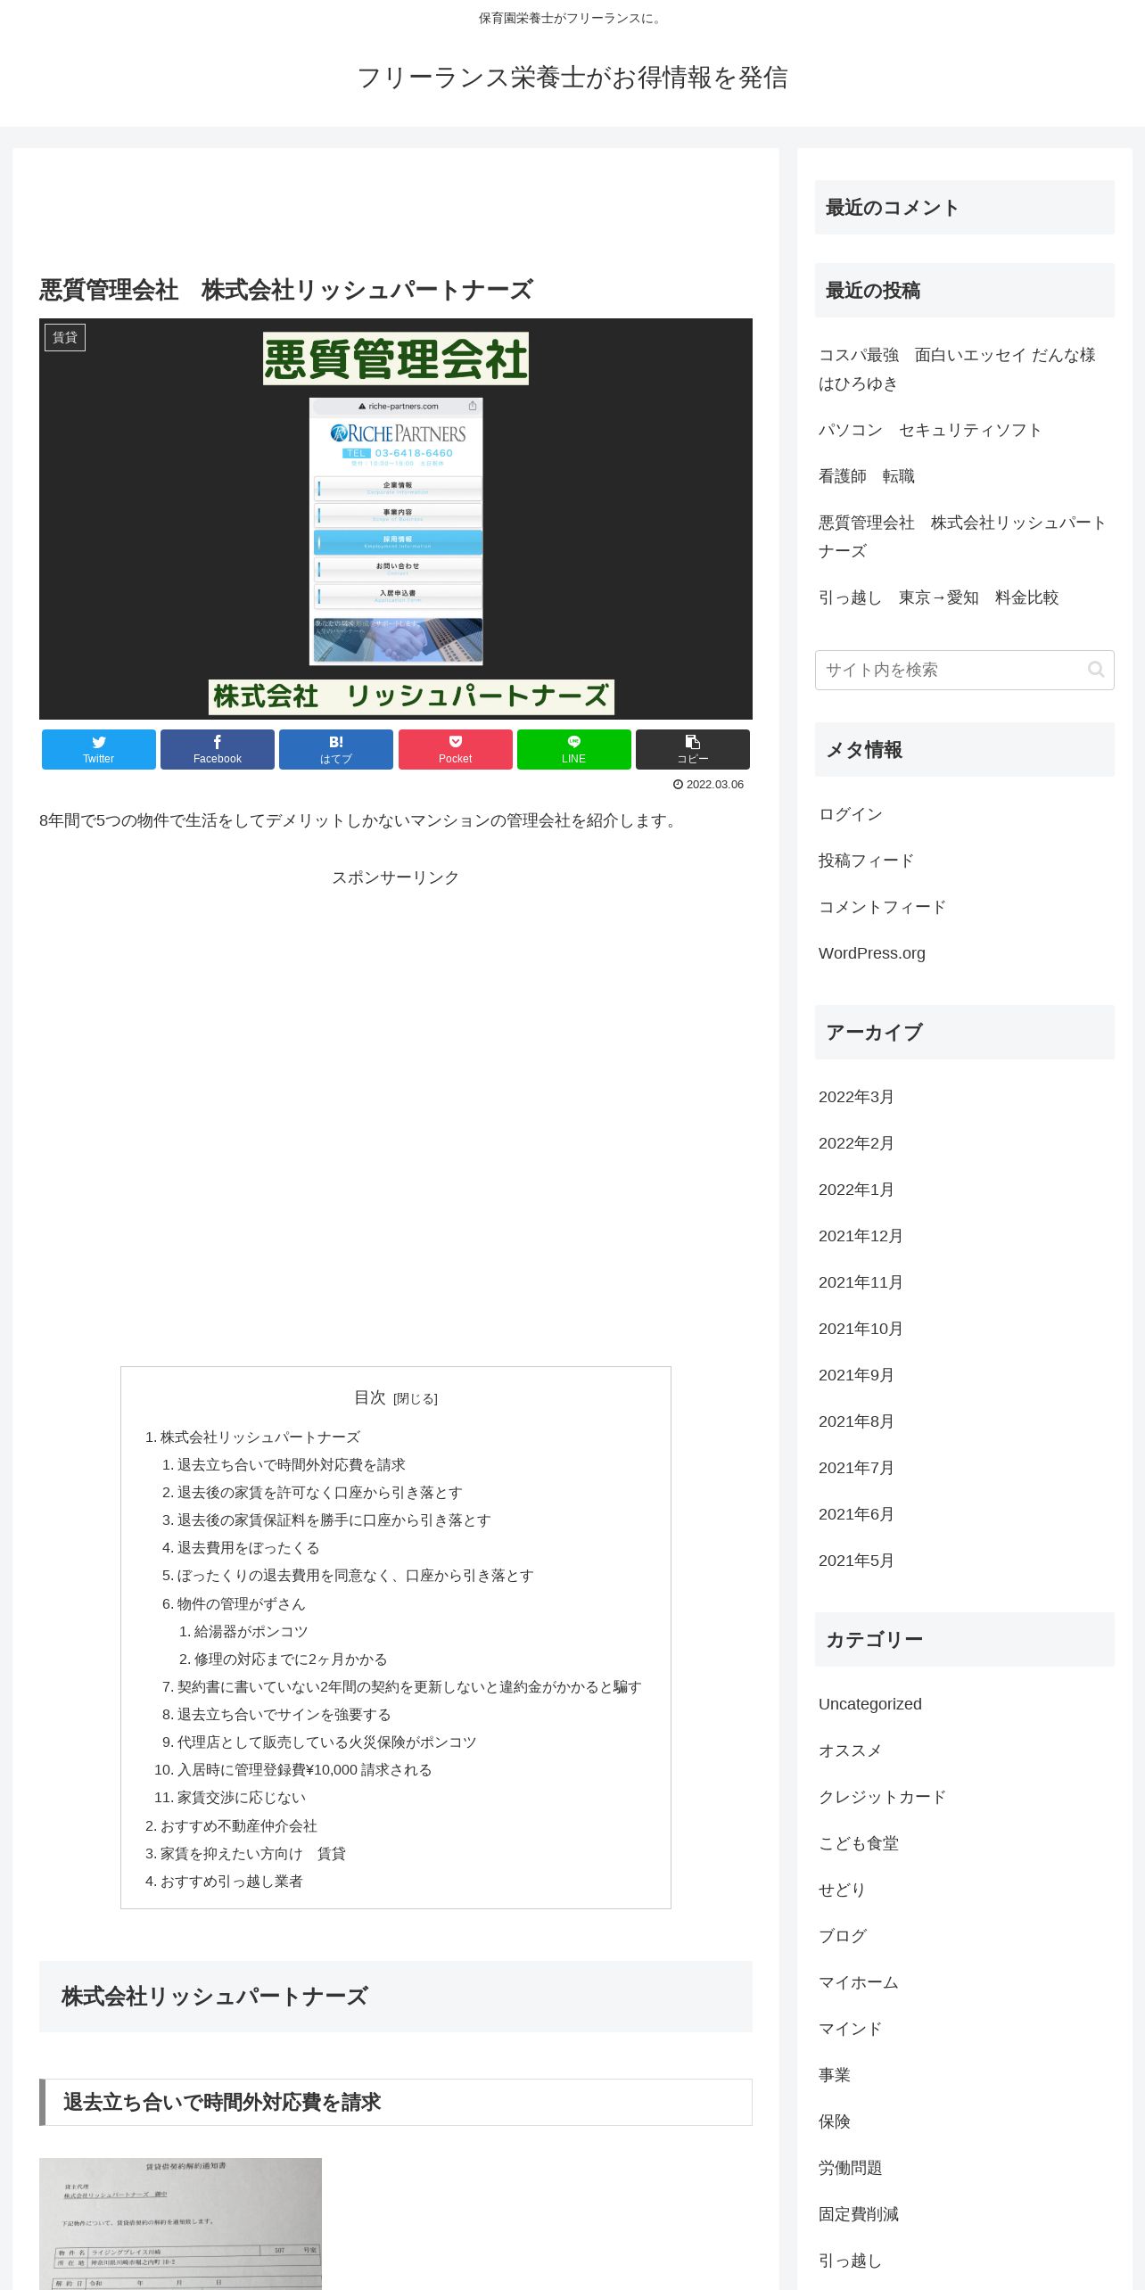Open archive 2021年12月
Image resolution: width=1145 pixels, height=2290 pixels.
(x=861, y=1236)
